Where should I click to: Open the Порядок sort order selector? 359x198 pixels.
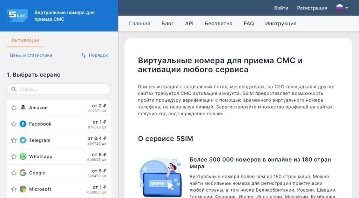pos(95,55)
